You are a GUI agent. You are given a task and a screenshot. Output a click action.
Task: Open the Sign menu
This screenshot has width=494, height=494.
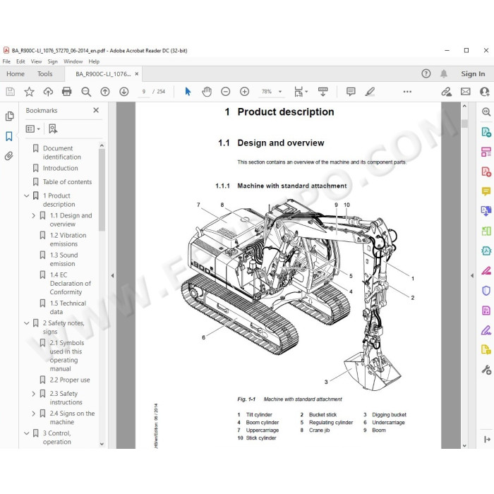point(53,61)
